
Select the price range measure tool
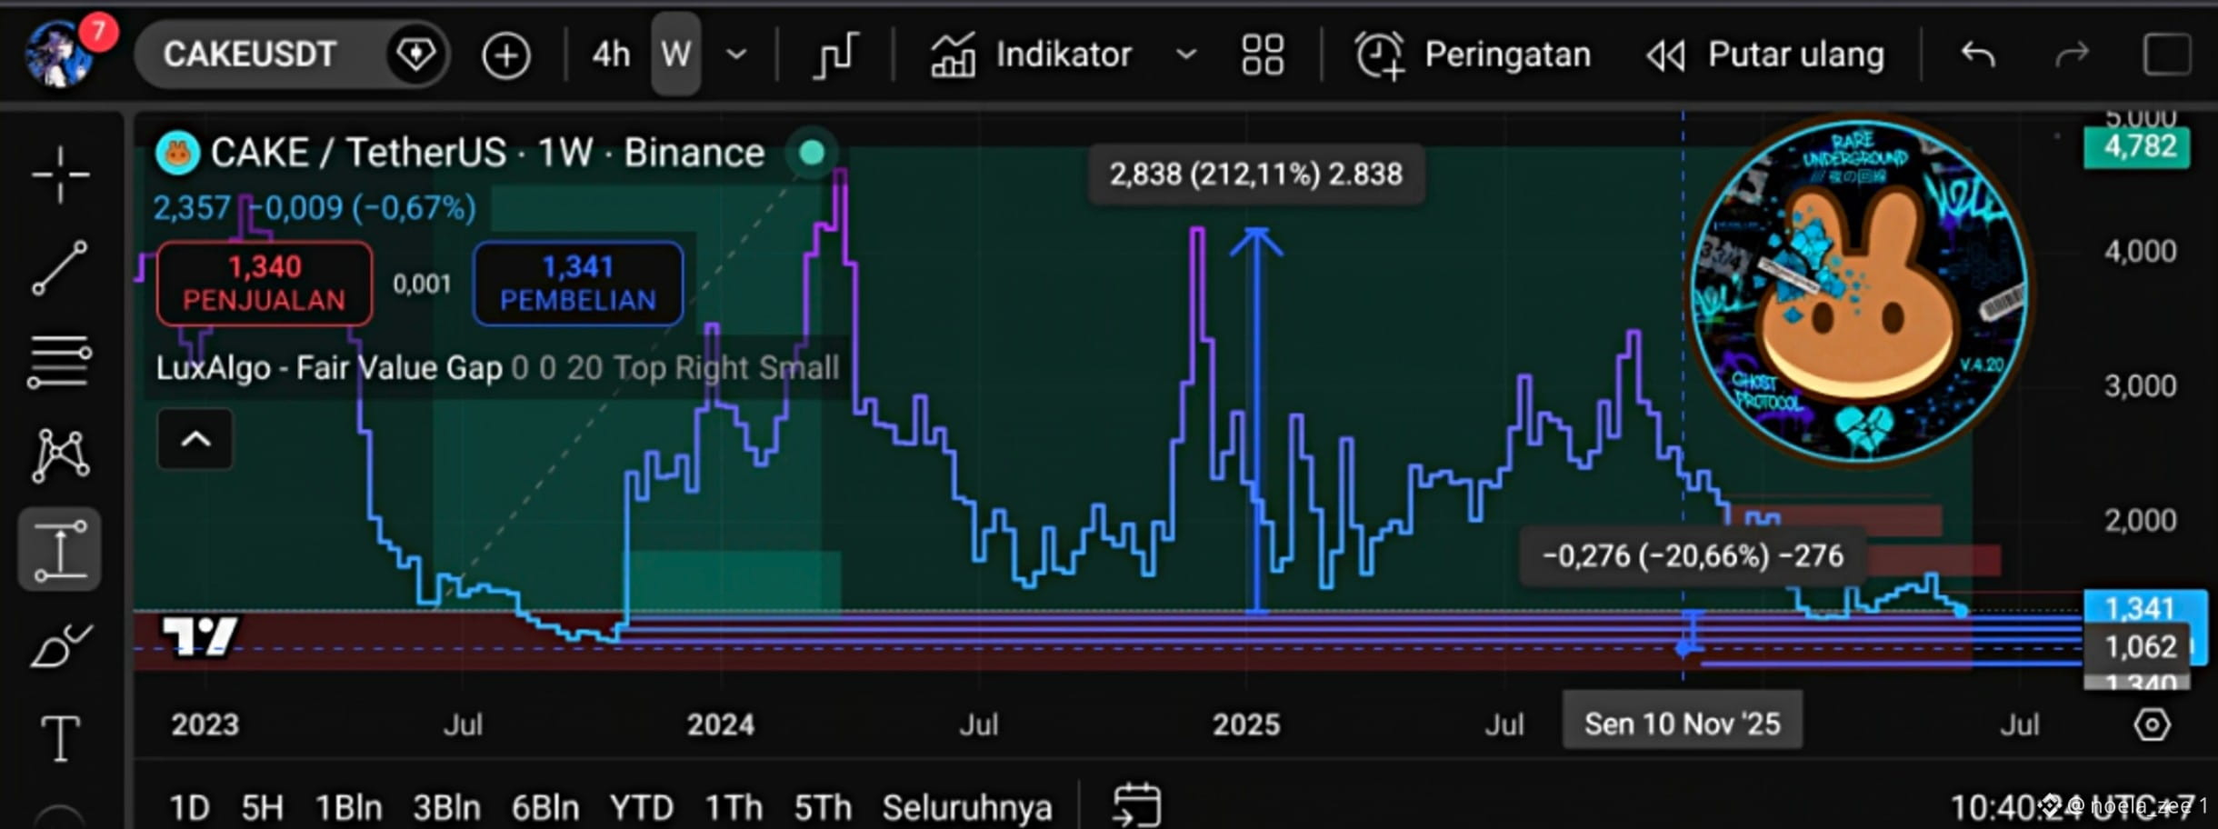click(x=60, y=549)
